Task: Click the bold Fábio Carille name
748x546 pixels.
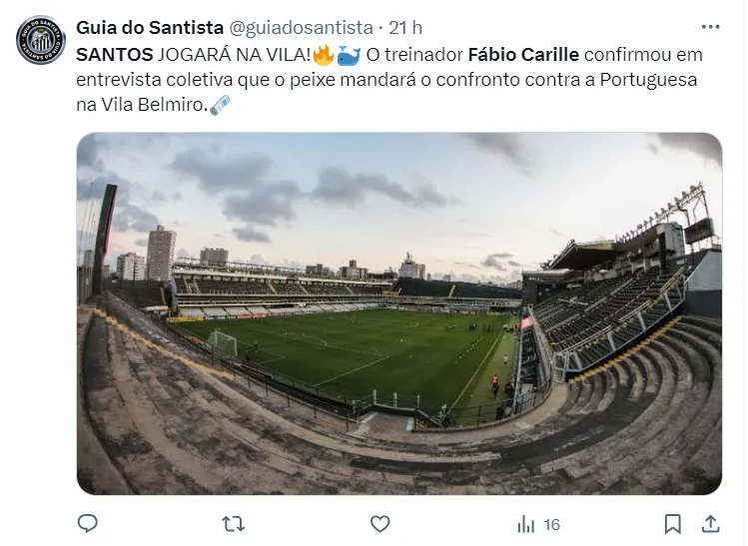Action: point(522,53)
